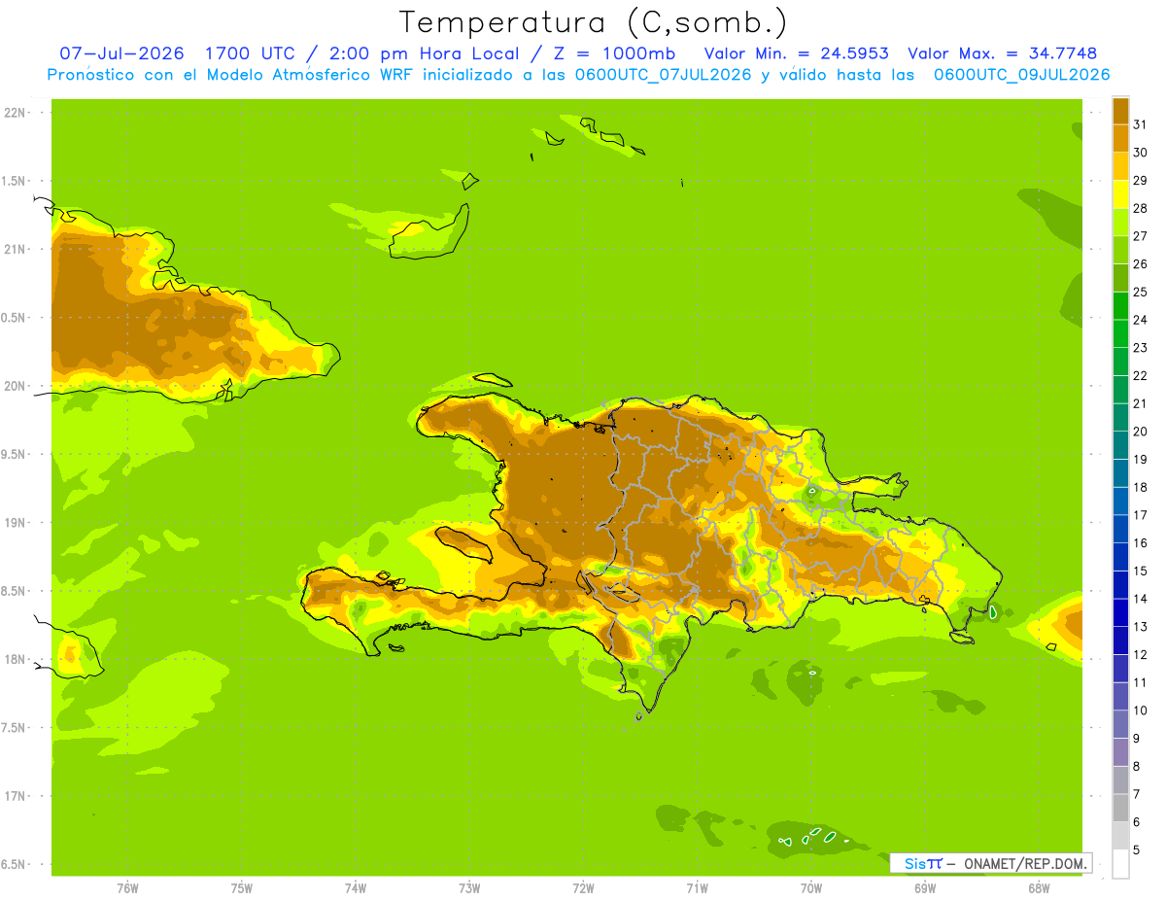Click the "19N" latitude axis label

[x=15, y=523]
